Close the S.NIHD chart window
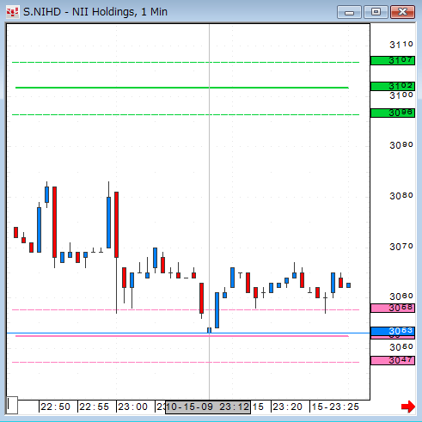Viewport: 422px width, 422px height. pyautogui.click(x=402, y=12)
